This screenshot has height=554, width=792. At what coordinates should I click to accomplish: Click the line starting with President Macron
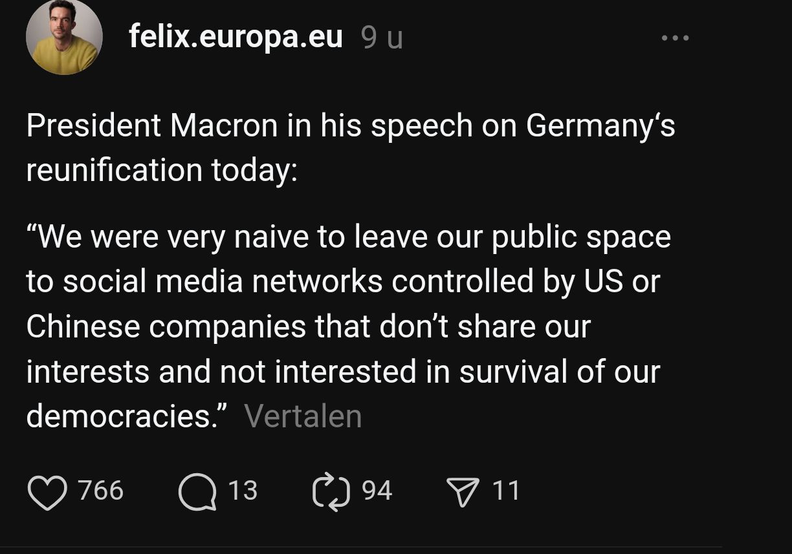349,125
